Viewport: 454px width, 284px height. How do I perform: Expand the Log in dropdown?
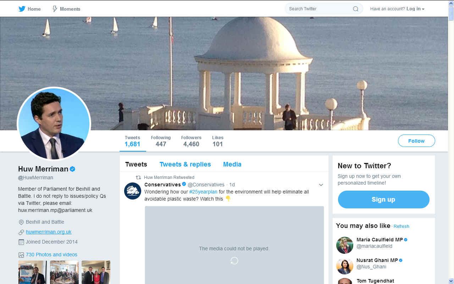point(415,9)
